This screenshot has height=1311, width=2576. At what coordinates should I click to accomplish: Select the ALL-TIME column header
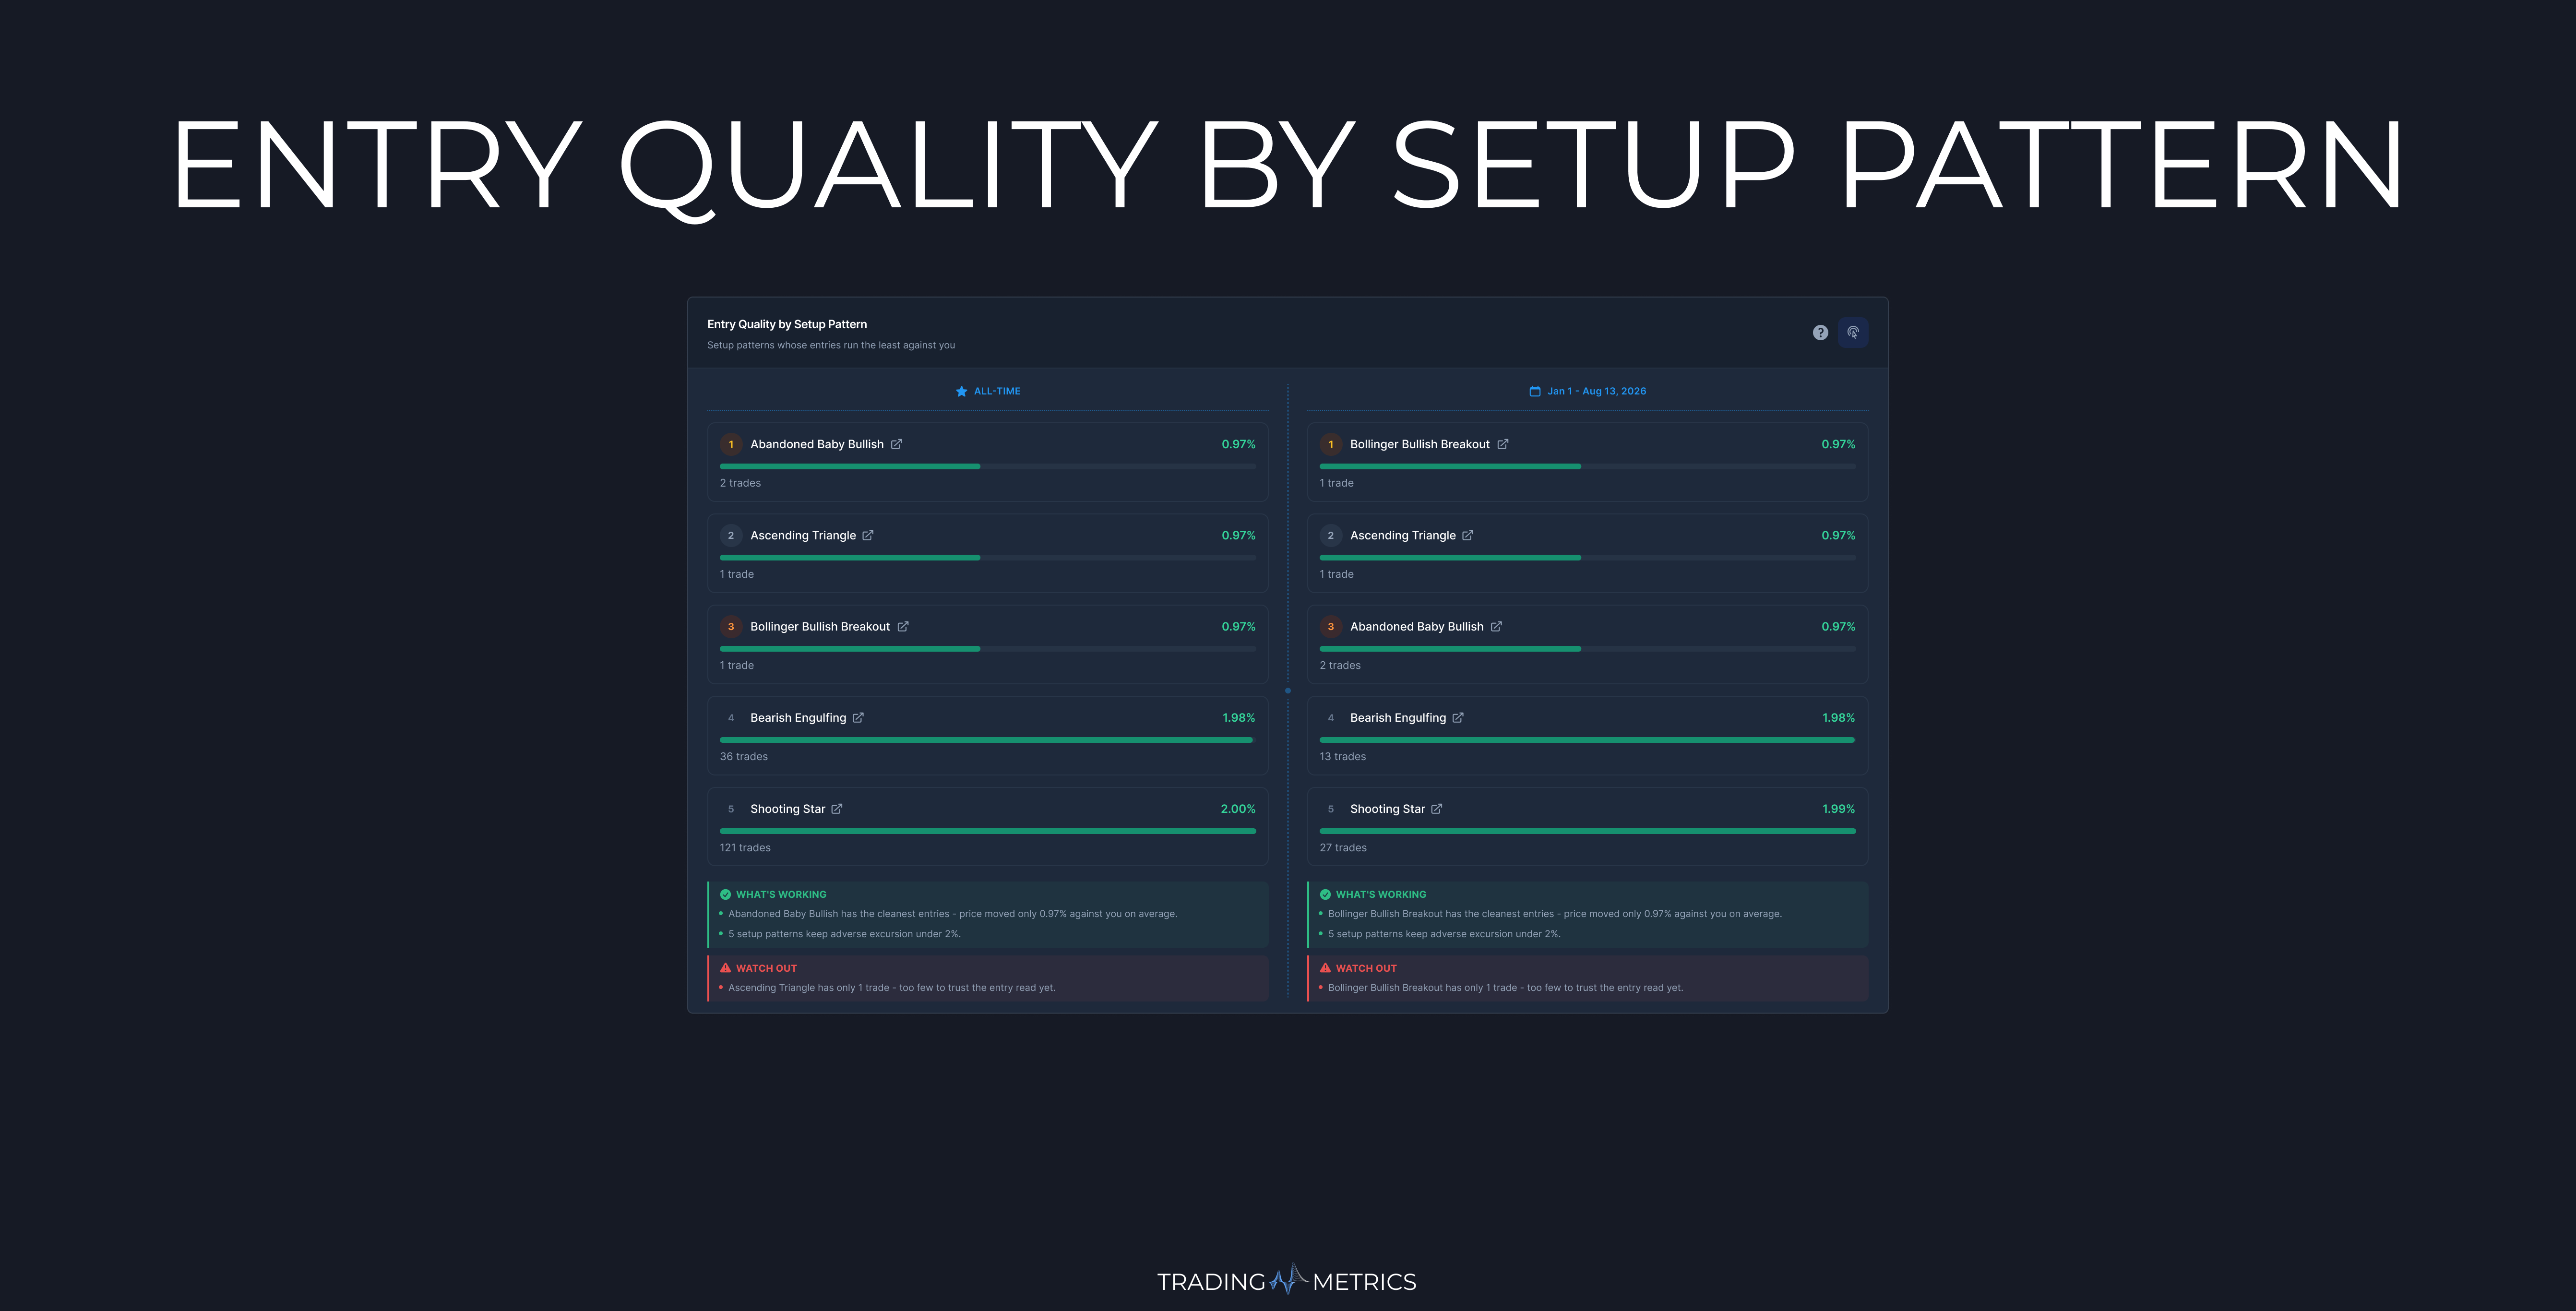pos(988,391)
